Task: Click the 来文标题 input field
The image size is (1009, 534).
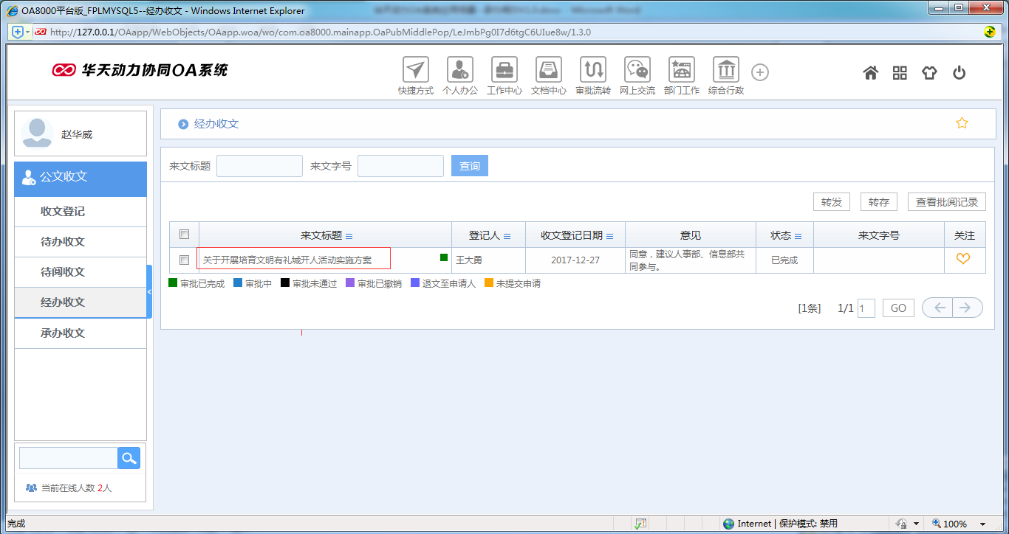Action: [259, 166]
